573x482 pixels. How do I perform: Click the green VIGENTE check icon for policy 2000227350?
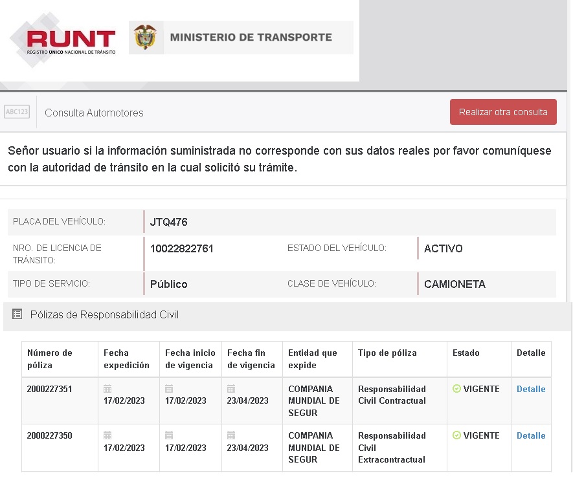click(456, 435)
